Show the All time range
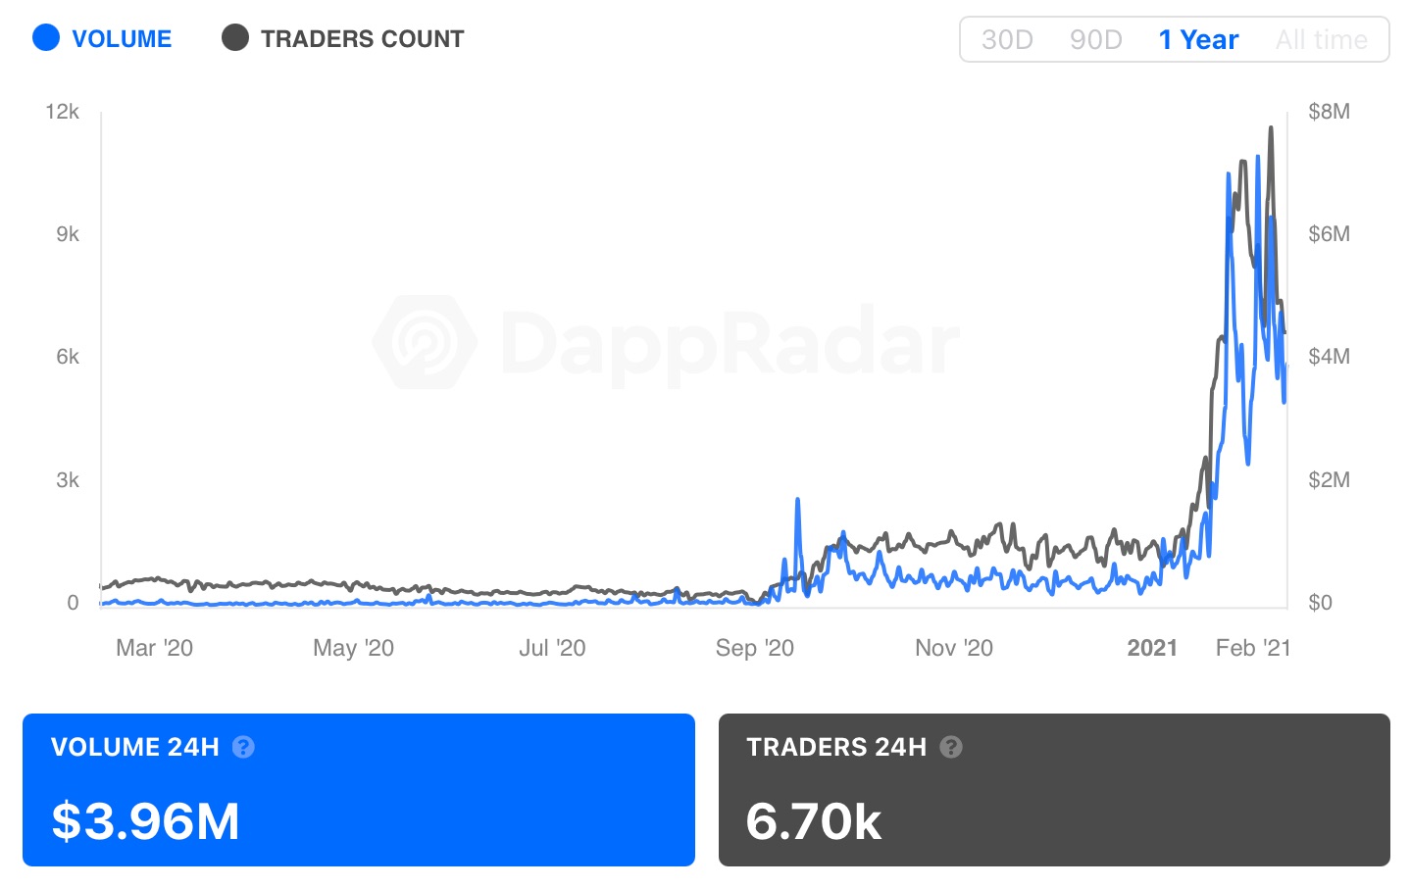 click(x=1321, y=40)
